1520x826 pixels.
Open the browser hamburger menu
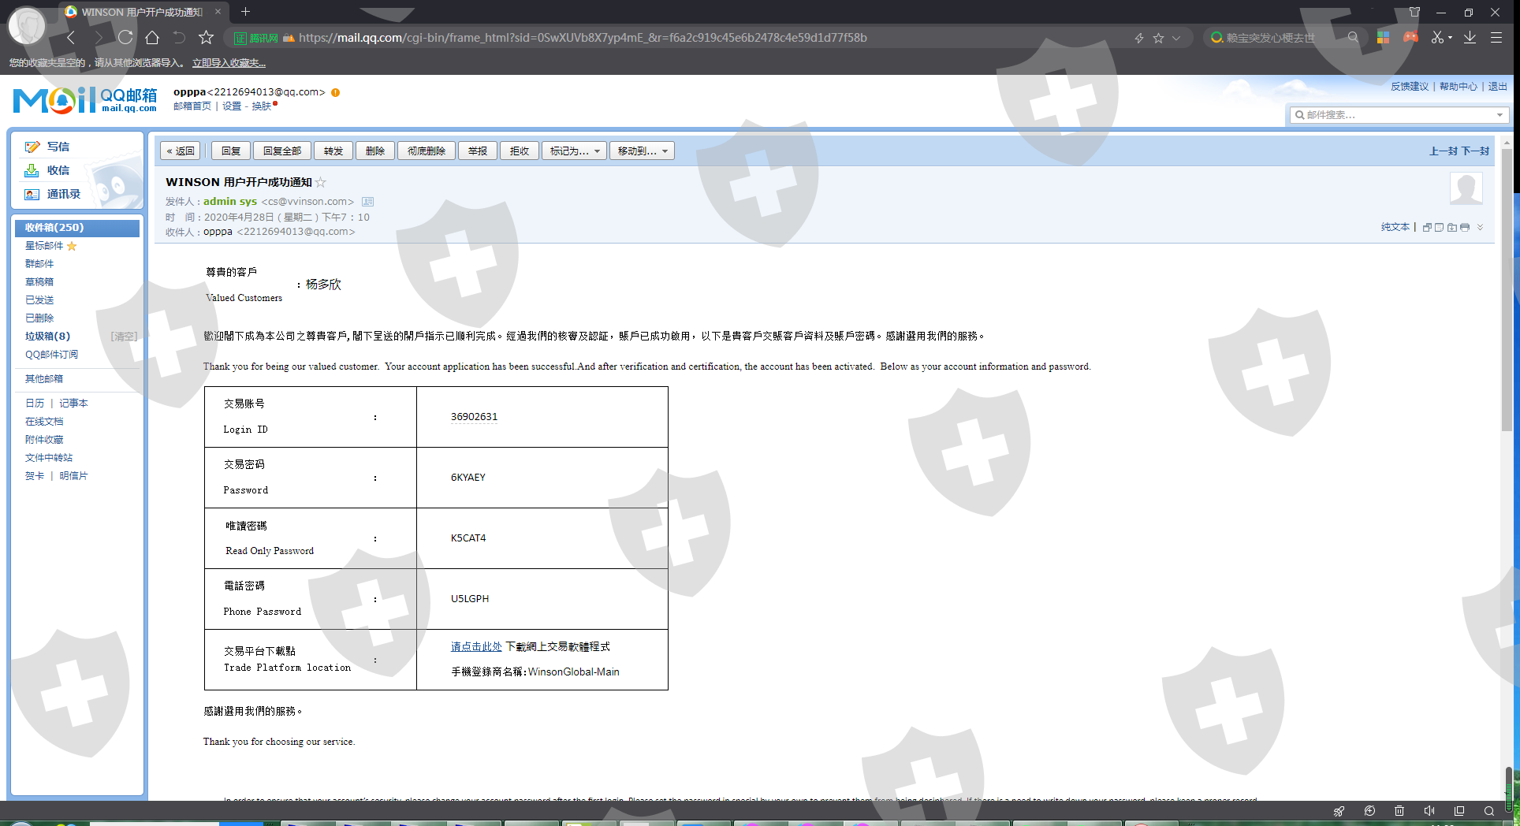pos(1496,37)
